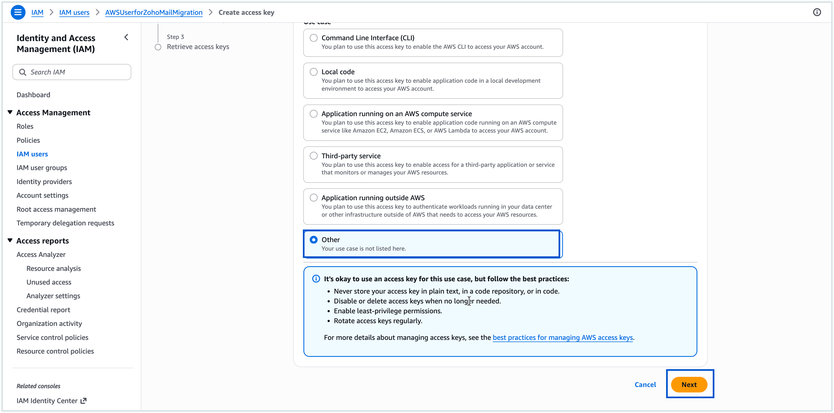Choose Application running outside AWS radio button
834x413 pixels.
click(x=313, y=198)
